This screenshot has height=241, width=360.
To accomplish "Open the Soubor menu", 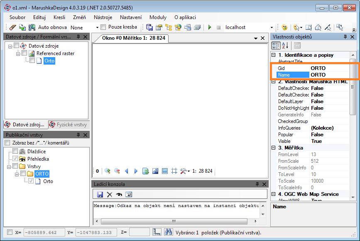I will (17, 17).
